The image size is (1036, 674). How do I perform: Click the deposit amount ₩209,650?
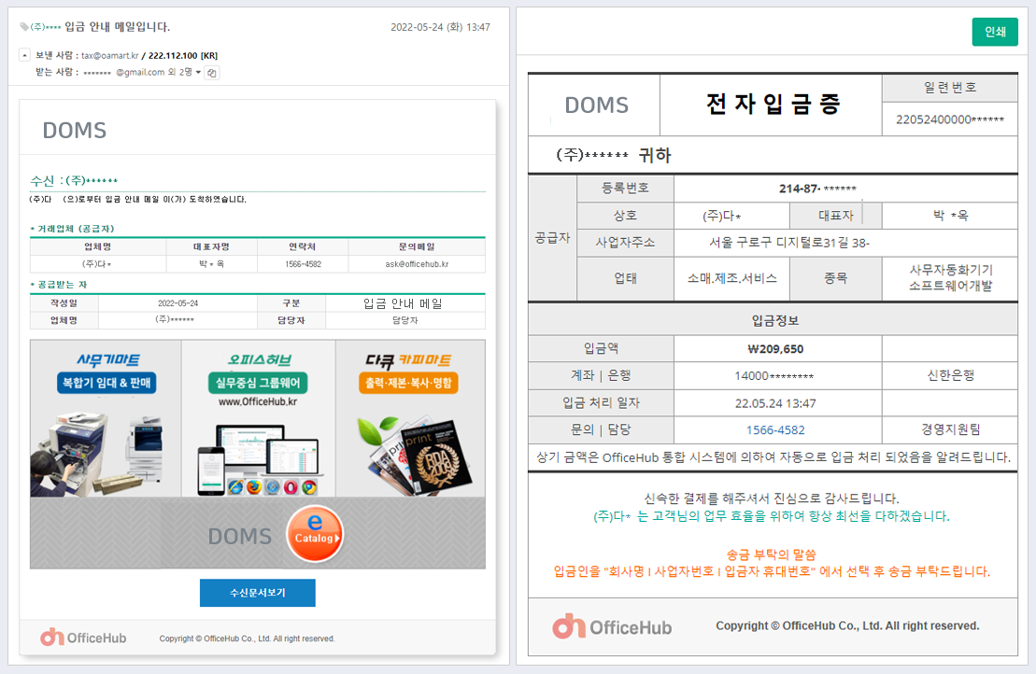click(775, 349)
